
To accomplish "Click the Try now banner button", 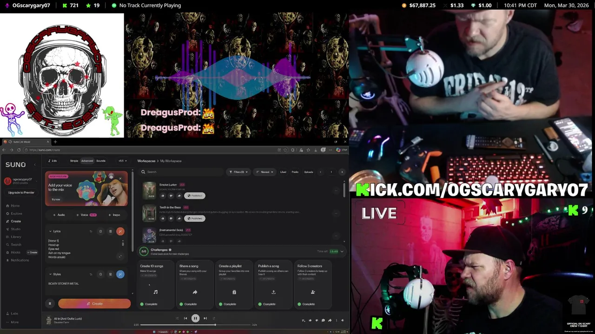I will 56,199.
